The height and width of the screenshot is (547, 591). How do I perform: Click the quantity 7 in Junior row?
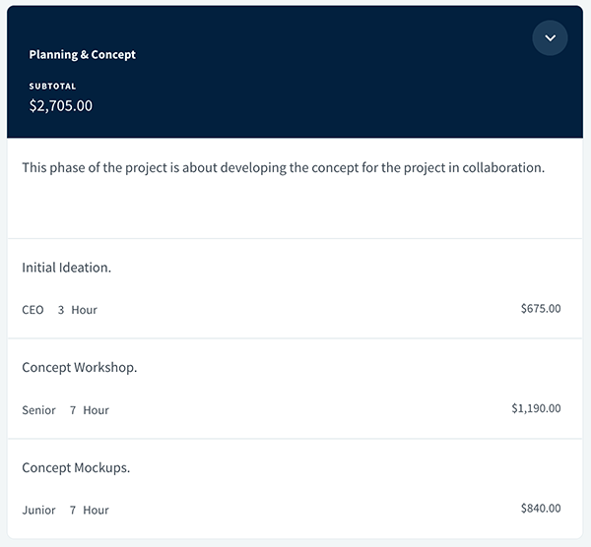coord(73,511)
